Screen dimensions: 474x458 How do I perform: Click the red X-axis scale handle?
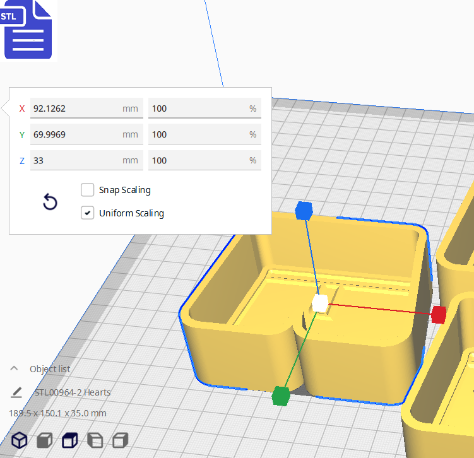click(439, 315)
